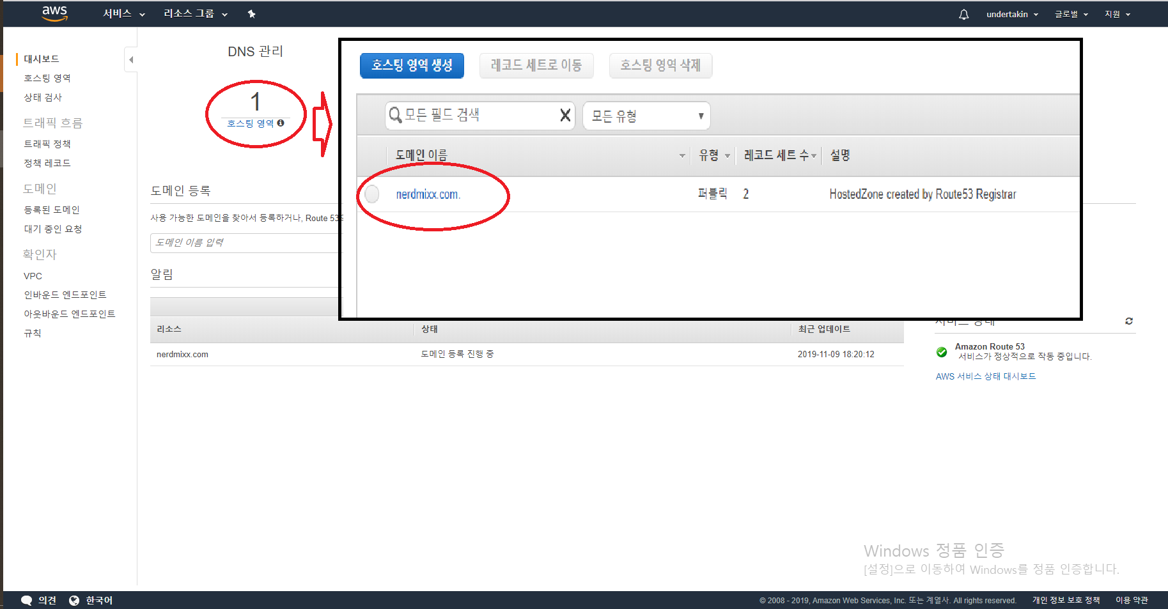This screenshot has height=609, width=1168.
Task: Click the info icon next to 호스팅 영역 count
Action: tap(281, 123)
